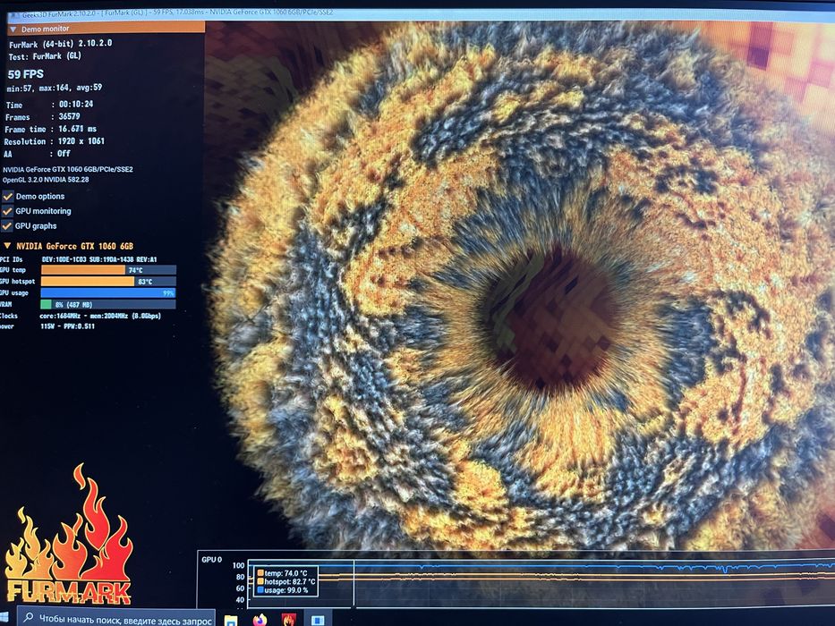Click the FurMark flame logo

pyautogui.click(x=68, y=535)
